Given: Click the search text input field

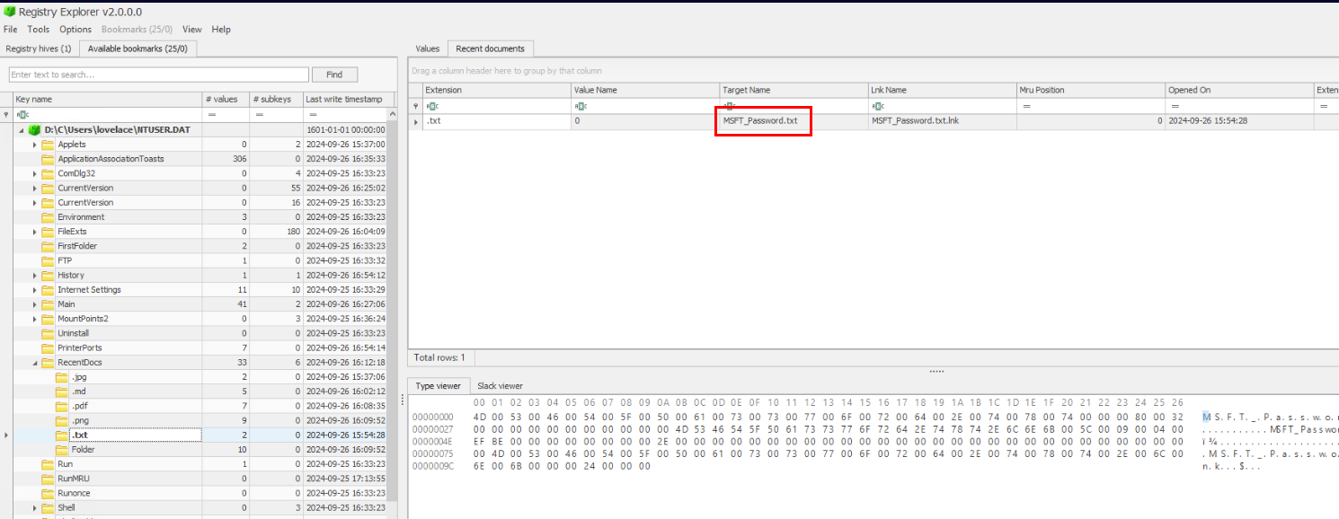Looking at the screenshot, I should 159,75.
